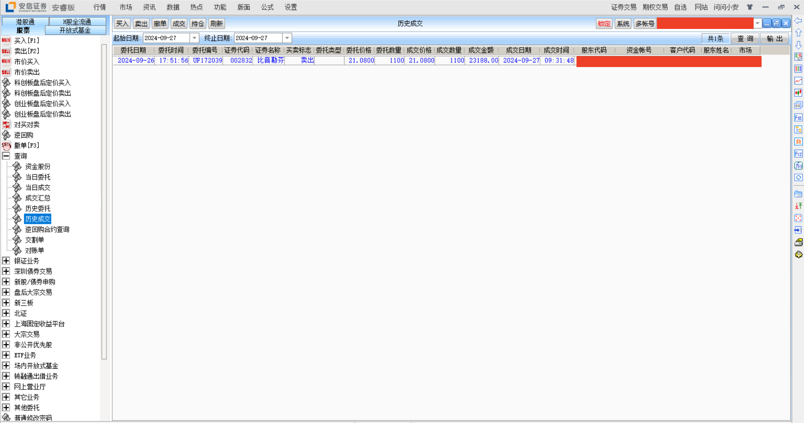
Task: Click the red hand icon beside 撤单[F3]
Action: (6, 145)
